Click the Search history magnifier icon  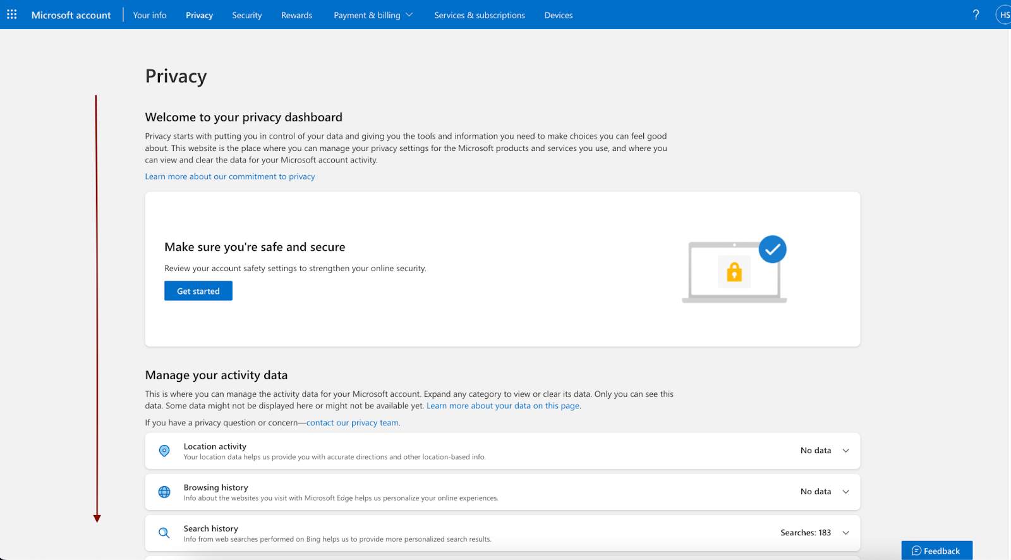[x=164, y=533]
